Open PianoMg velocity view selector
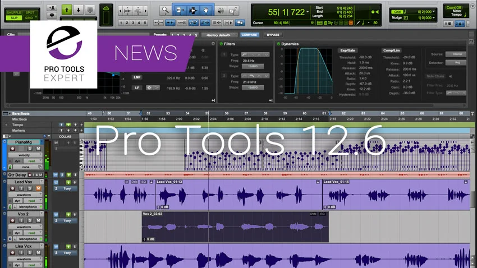 pyautogui.click(x=25, y=155)
